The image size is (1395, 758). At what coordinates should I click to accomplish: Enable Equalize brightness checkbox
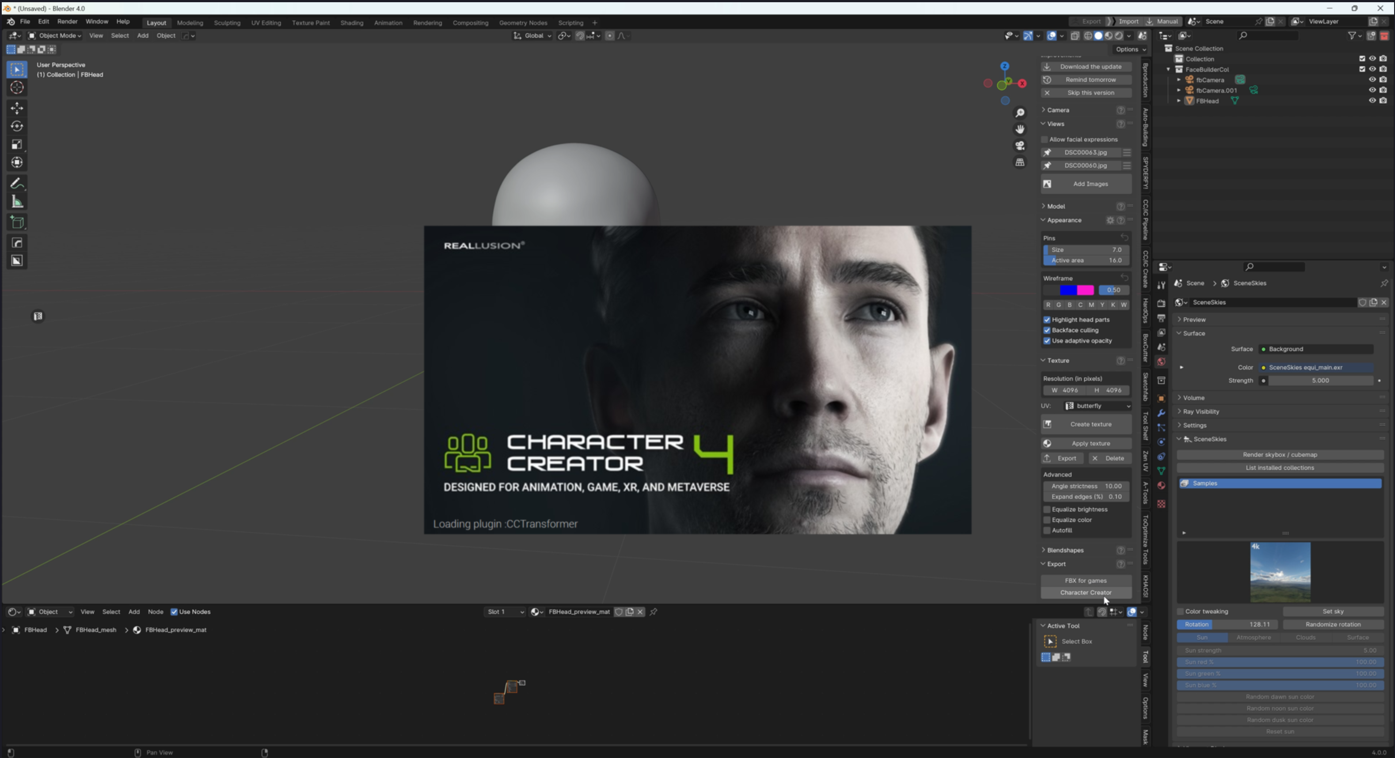point(1047,509)
